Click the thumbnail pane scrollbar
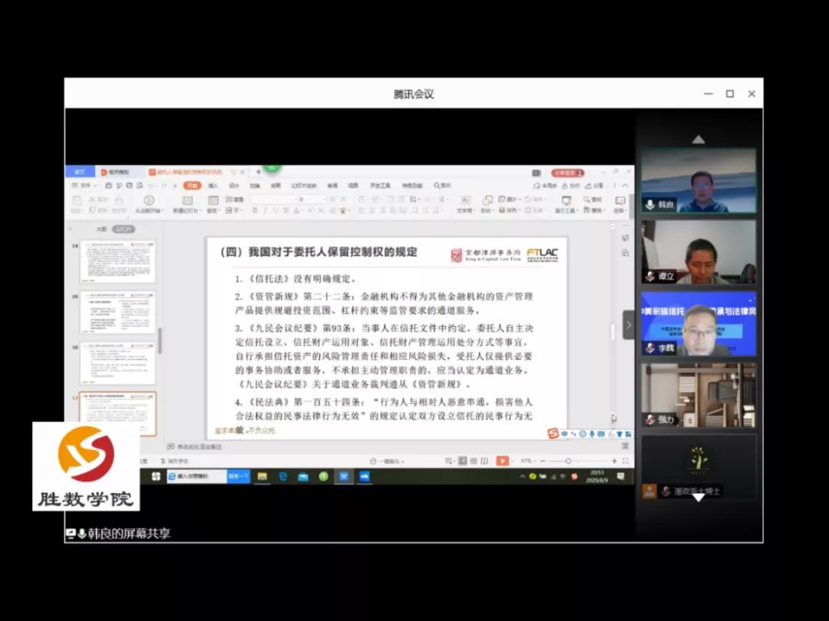This screenshot has width=829, height=621. tap(160, 340)
